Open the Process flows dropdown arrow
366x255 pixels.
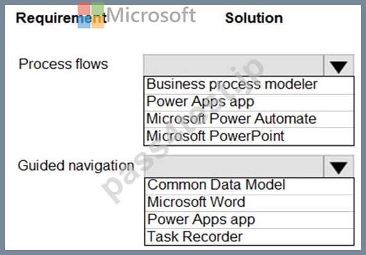coord(339,65)
